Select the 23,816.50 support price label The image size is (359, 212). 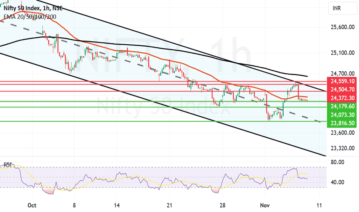342,123
